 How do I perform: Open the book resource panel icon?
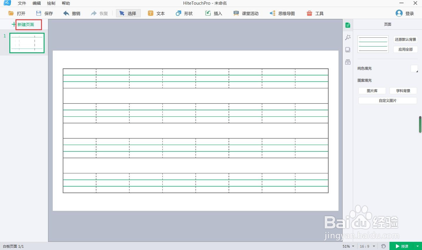(x=348, y=50)
